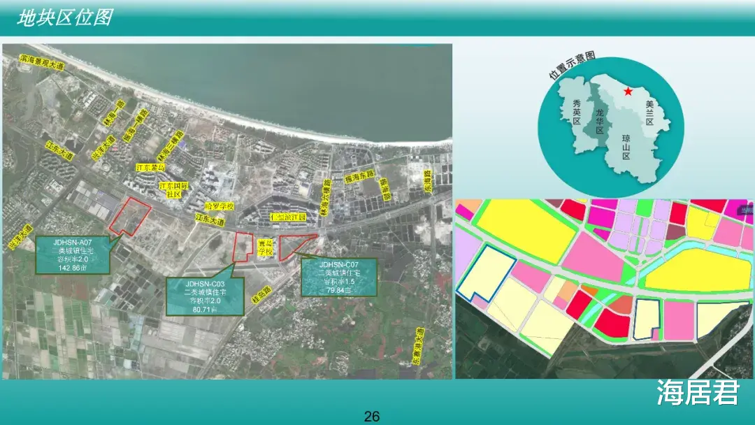Select 秀英区 on the location map

tap(576, 112)
